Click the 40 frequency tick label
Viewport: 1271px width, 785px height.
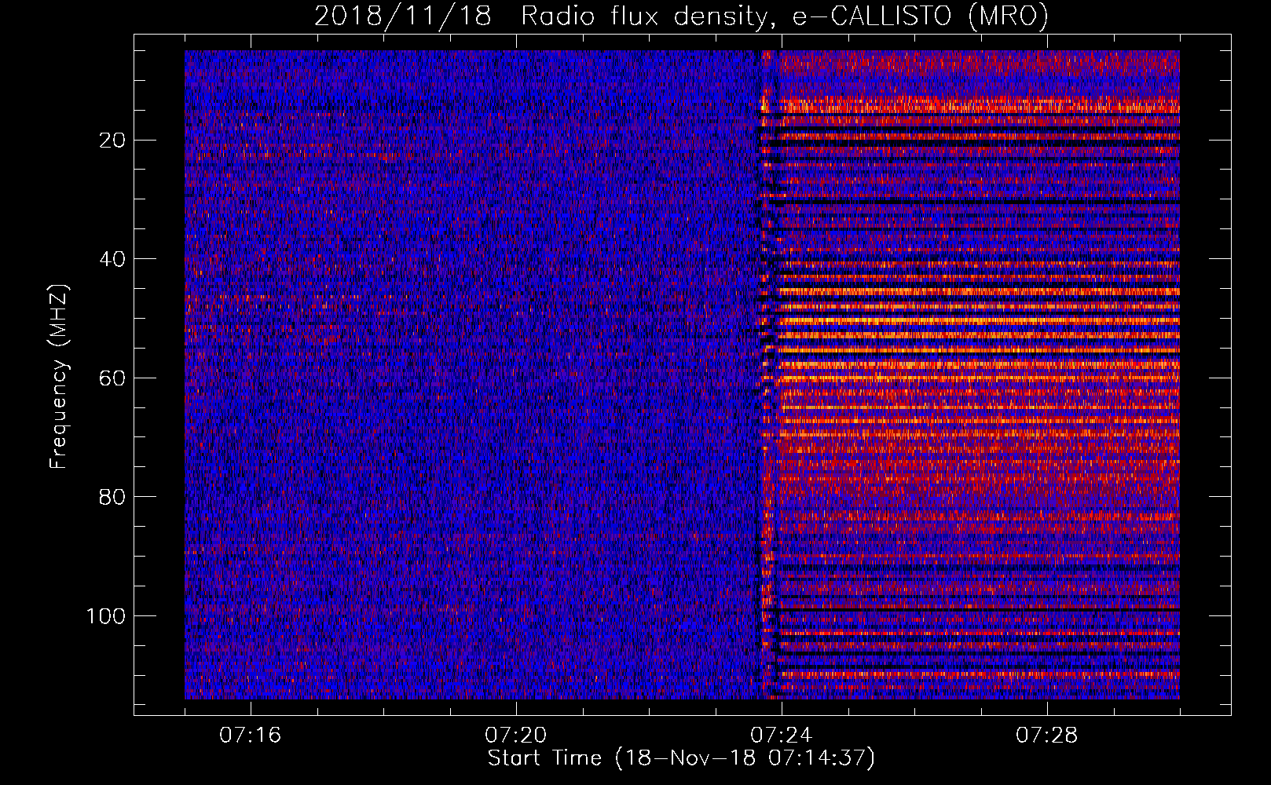[112, 259]
